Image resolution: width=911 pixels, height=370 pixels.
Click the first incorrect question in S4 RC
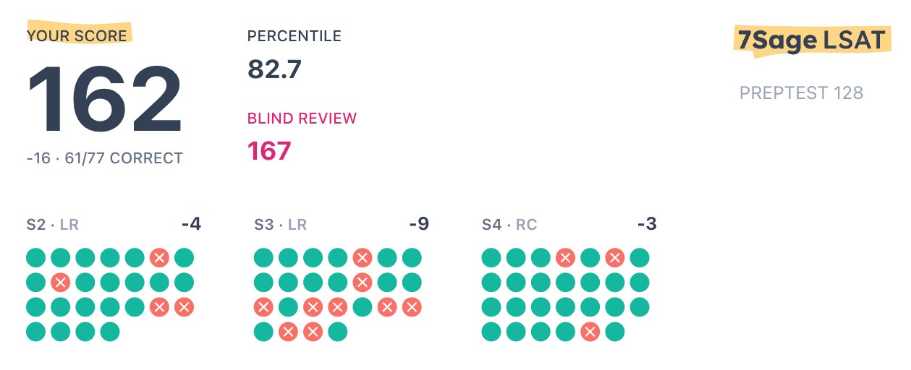565,257
